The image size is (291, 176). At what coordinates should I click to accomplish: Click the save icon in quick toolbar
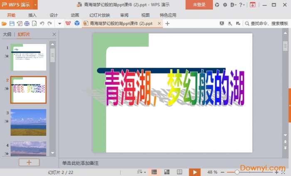[12, 24]
